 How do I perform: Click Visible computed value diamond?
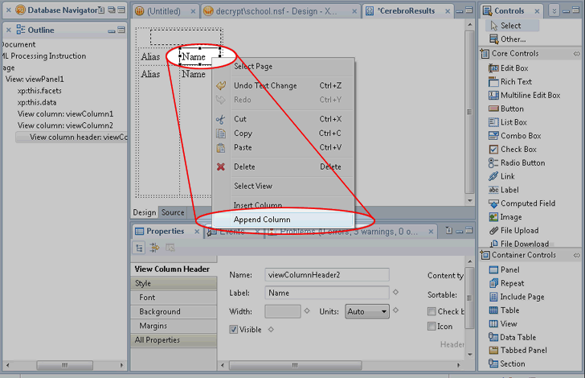(272, 330)
